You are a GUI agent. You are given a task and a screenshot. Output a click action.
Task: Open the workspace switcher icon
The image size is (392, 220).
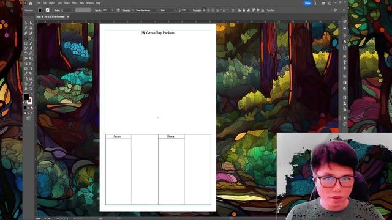[330, 3]
